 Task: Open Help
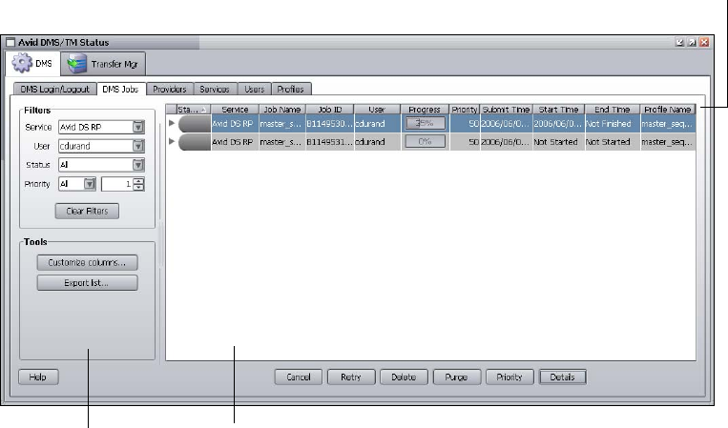click(38, 377)
